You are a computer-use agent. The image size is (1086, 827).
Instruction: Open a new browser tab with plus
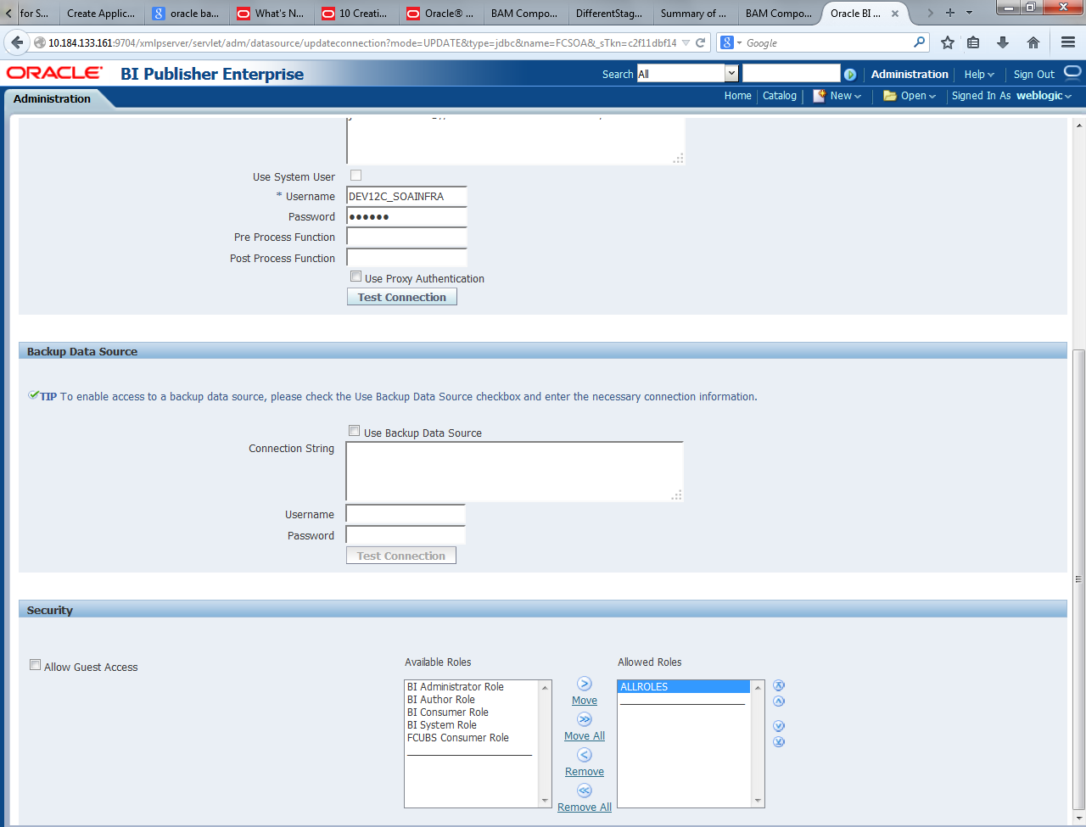pyautogui.click(x=950, y=13)
